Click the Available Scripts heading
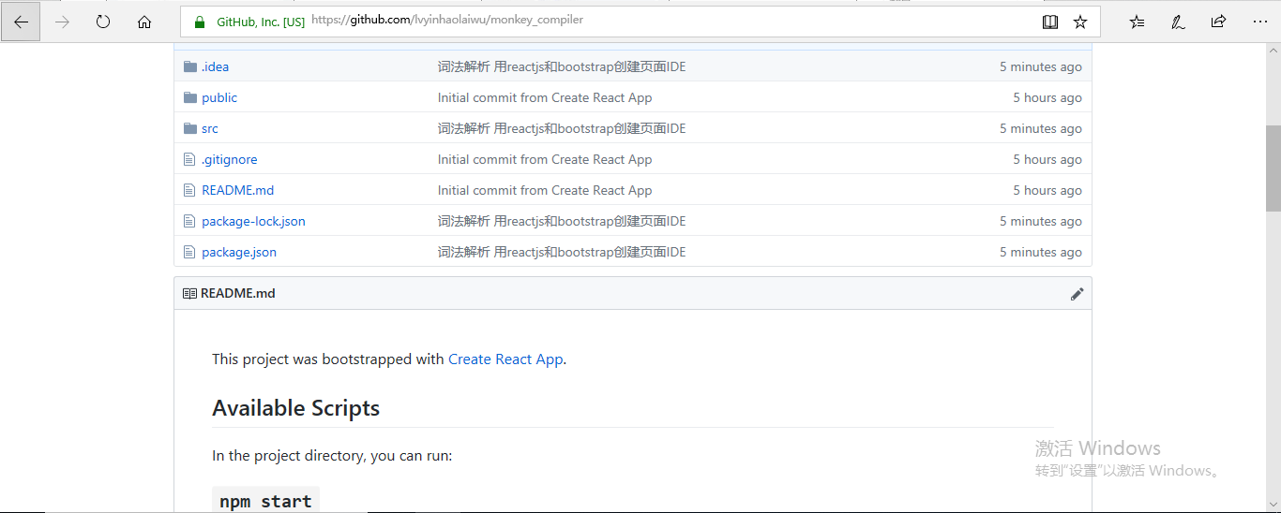 pos(296,408)
